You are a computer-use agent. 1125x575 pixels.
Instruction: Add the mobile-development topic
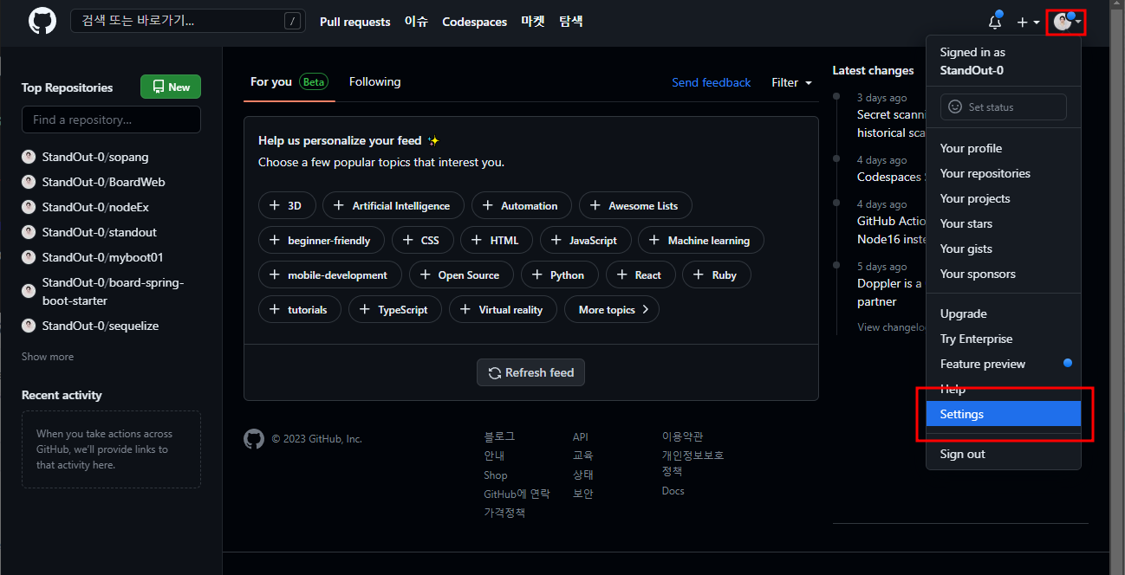[x=330, y=275]
